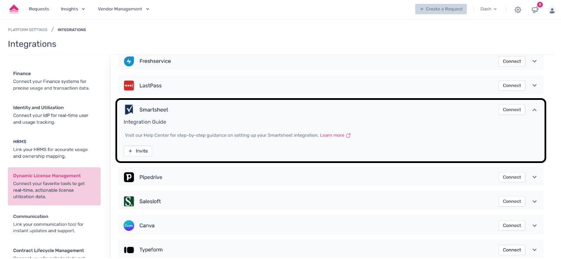Click the Smartsheet logo icon

coord(129,110)
